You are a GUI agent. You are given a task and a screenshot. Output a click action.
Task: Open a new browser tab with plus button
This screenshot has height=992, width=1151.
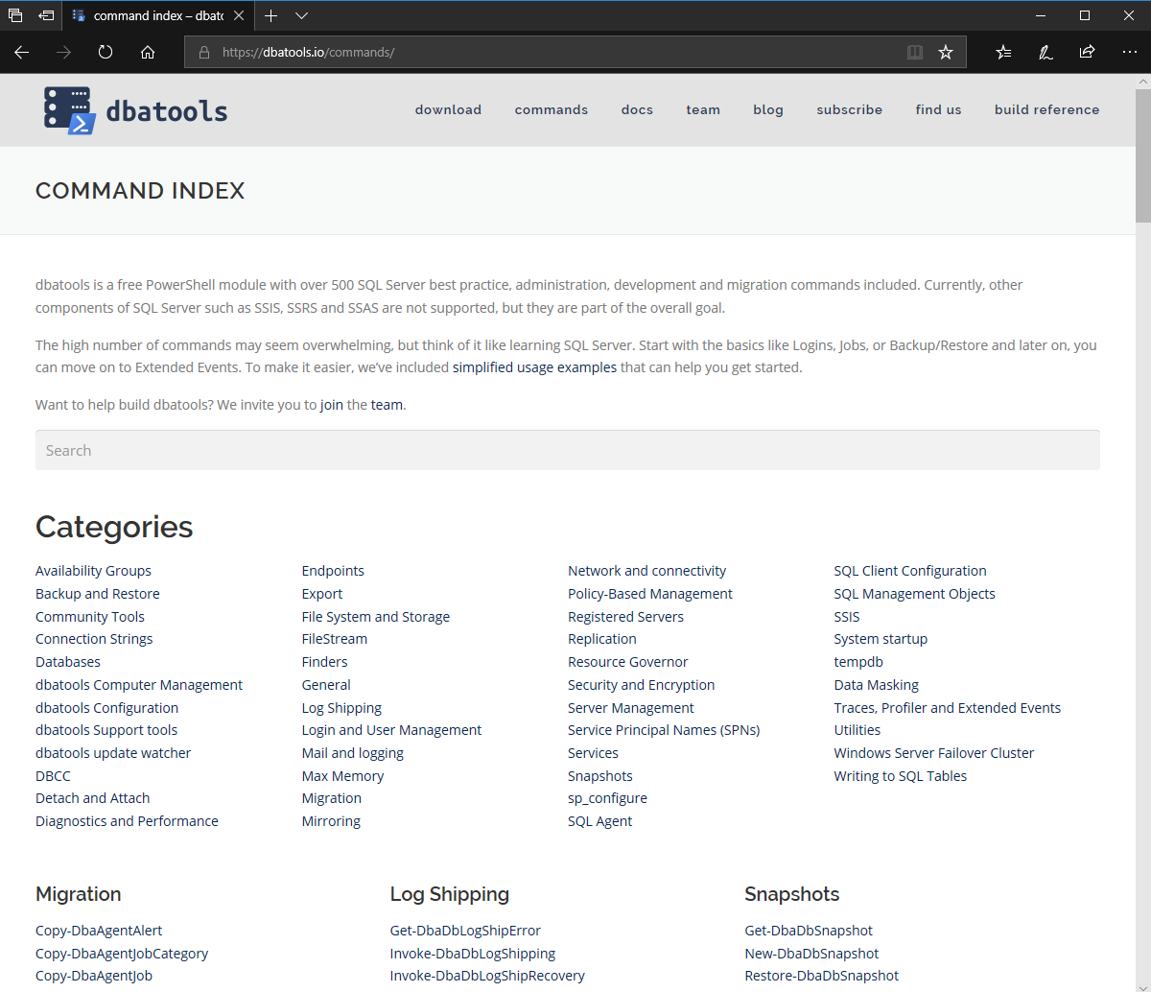270,15
